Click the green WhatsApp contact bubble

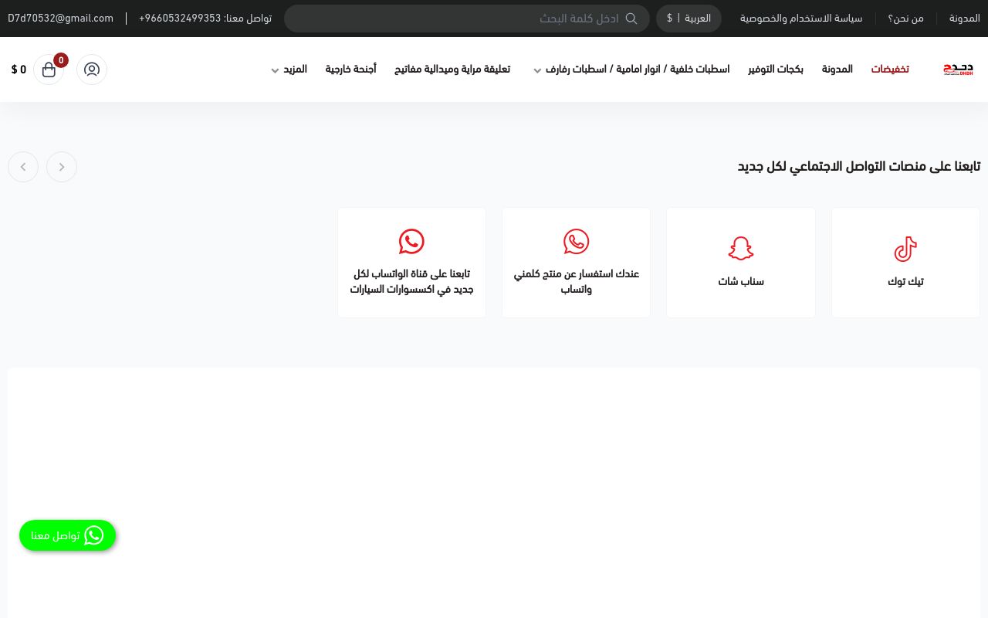[x=67, y=535]
